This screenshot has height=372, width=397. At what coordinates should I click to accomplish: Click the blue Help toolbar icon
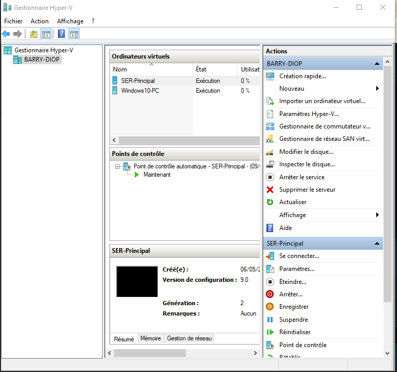[61, 34]
